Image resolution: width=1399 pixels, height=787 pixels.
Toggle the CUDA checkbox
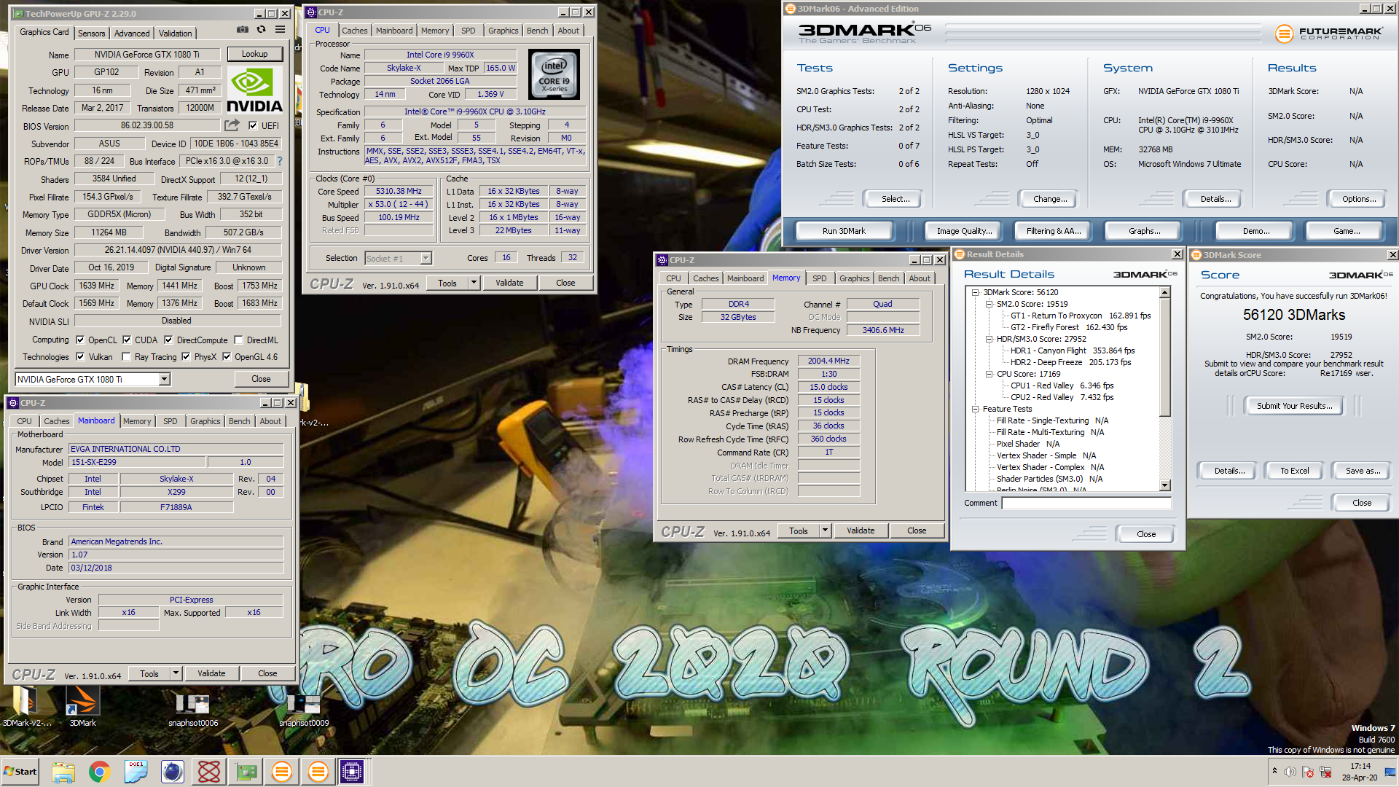[x=127, y=340]
